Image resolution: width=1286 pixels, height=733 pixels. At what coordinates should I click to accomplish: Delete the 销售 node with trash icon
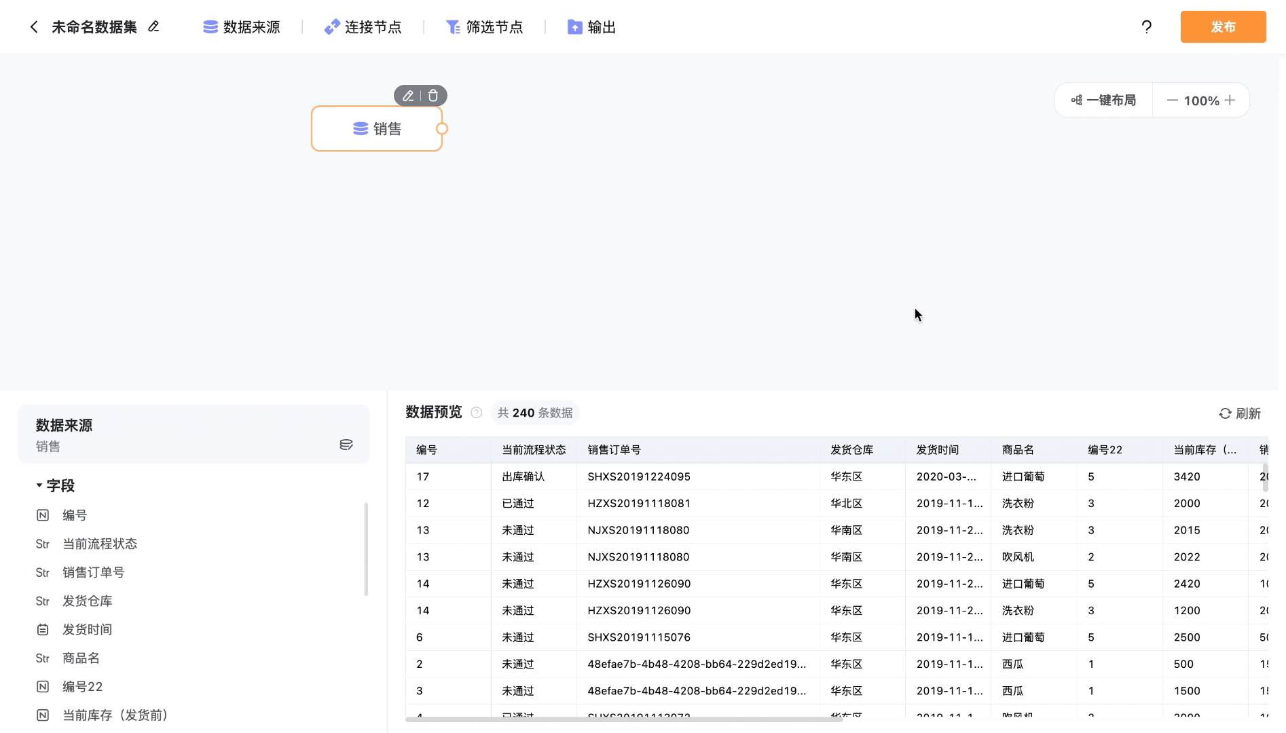[x=433, y=96]
